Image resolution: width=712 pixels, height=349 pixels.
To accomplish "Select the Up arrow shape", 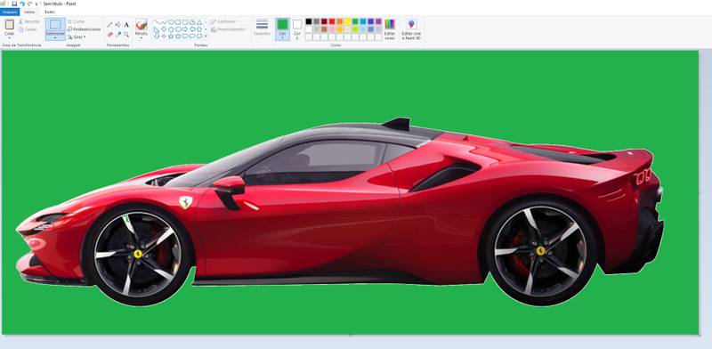I will click(x=199, y=29).
